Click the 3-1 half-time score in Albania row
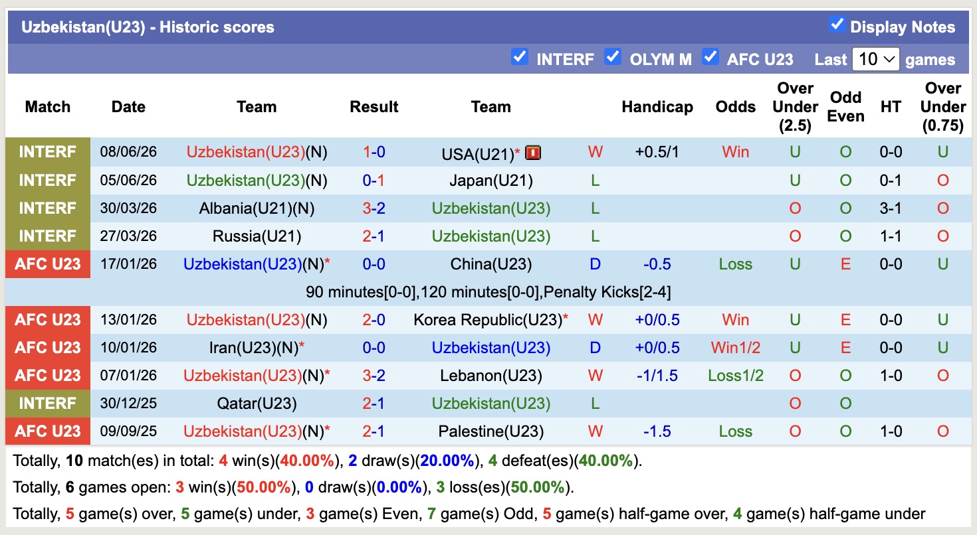 [891, 208]
